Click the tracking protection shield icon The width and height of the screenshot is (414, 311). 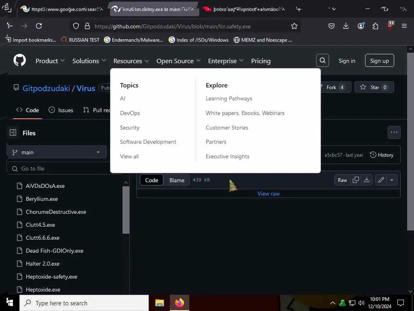tap(76, 26)
